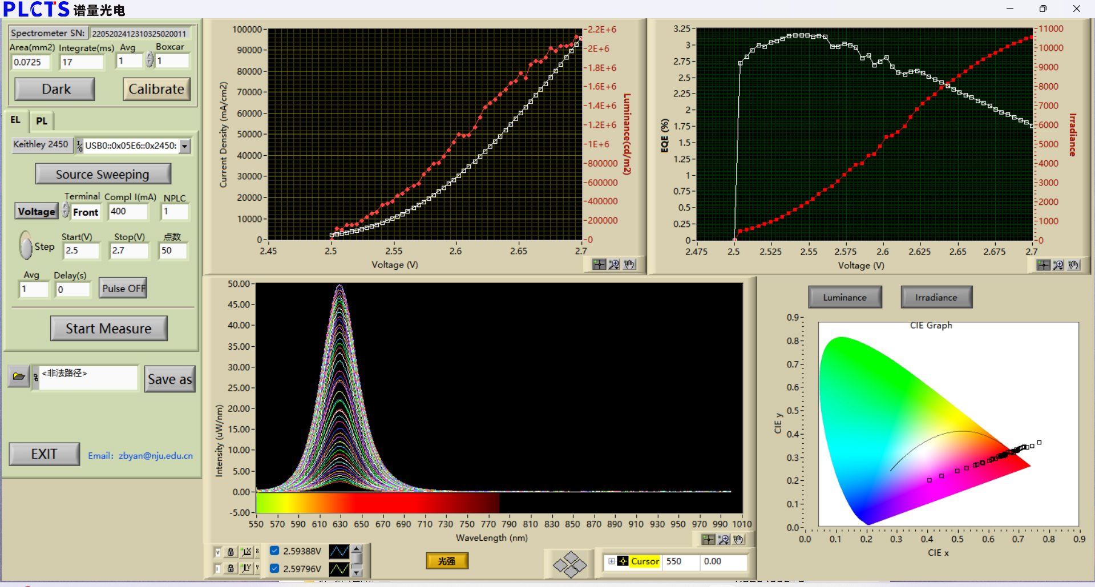The image size is (1095, 587).
Task: Click the Calibrate button
Action: (x=156, y=90)
